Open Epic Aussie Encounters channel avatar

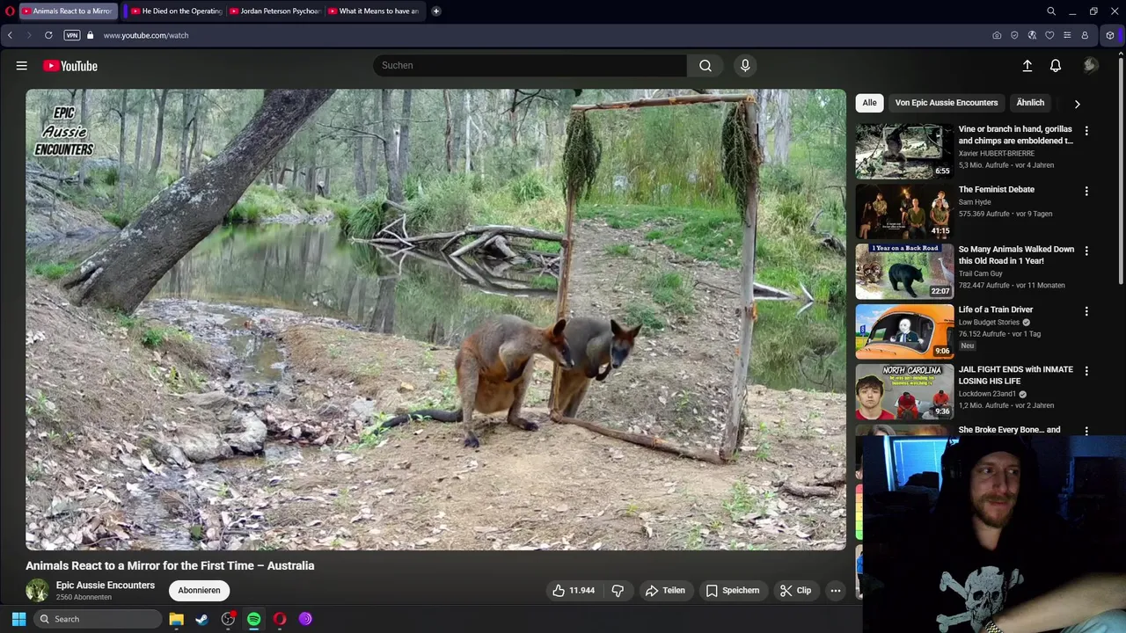37,591
